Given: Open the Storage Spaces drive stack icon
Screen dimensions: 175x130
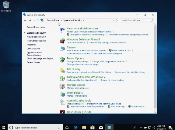Looking at the screenshot, I should tap(62, 86).
